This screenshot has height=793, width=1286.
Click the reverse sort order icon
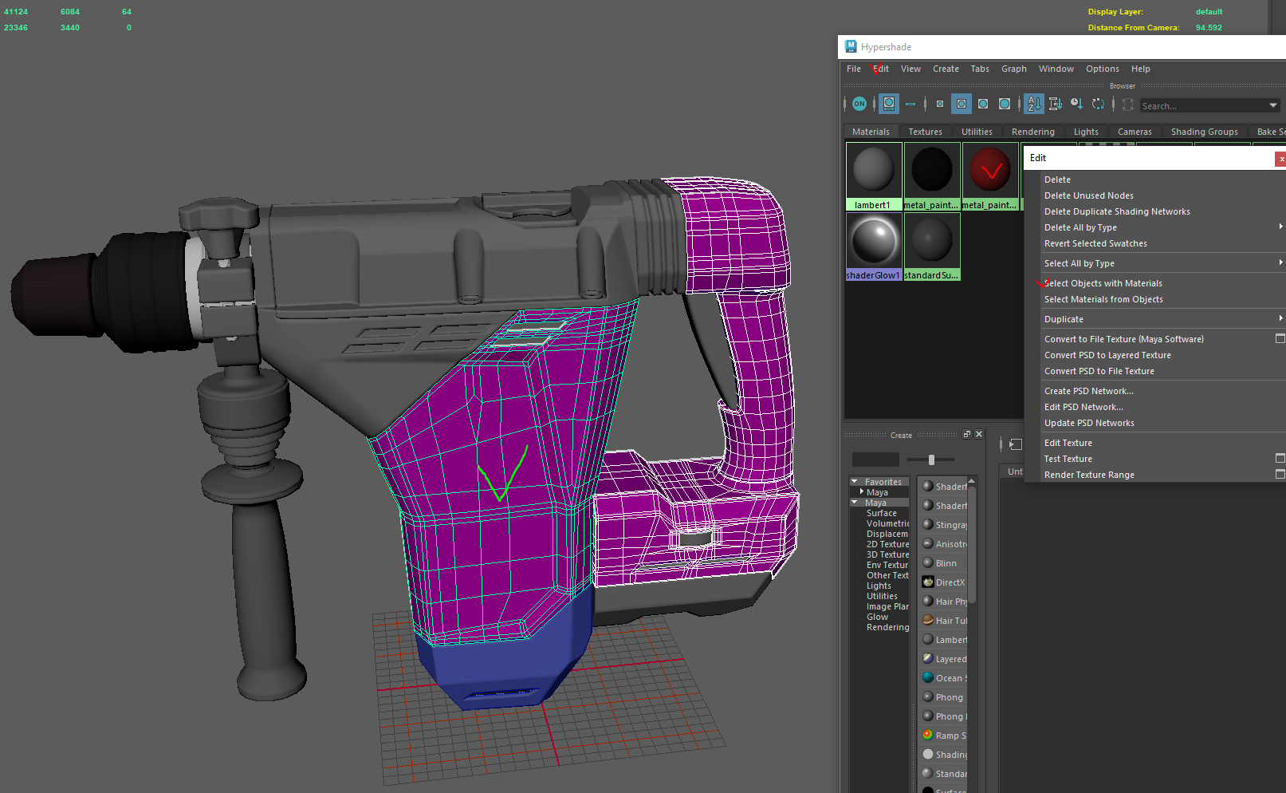point(1098,104)
